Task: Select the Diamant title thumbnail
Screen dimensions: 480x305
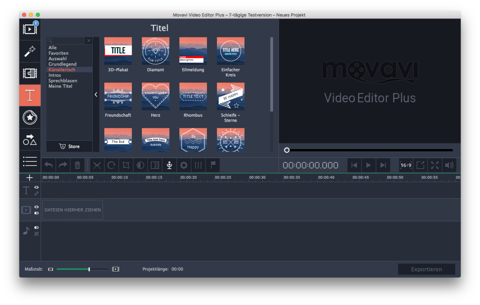Action: [156, 51]
